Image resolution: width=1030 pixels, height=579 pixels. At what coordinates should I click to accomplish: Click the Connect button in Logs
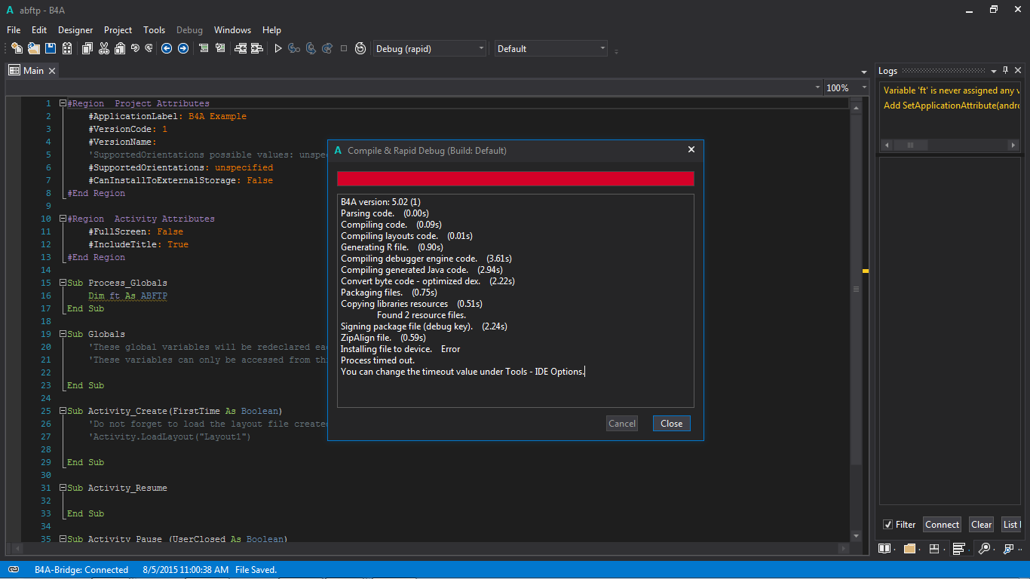pos(942,525)
